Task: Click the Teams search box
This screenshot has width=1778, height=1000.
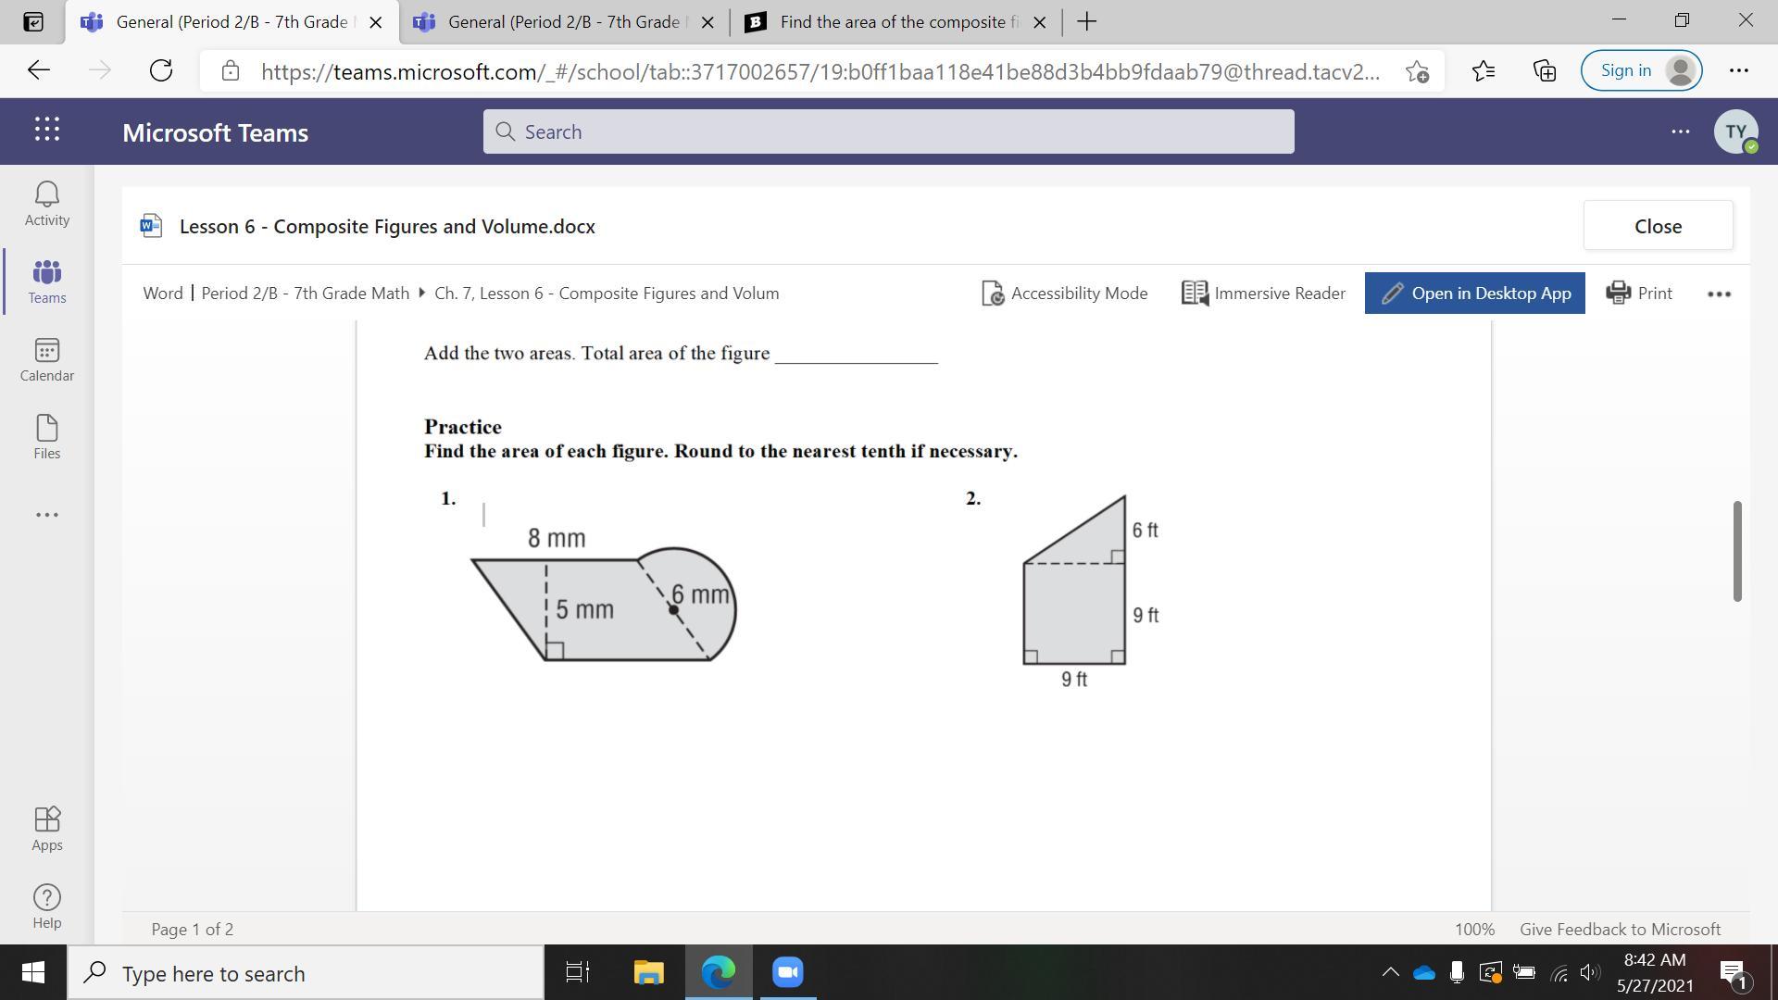Action: tap(888, 131)
